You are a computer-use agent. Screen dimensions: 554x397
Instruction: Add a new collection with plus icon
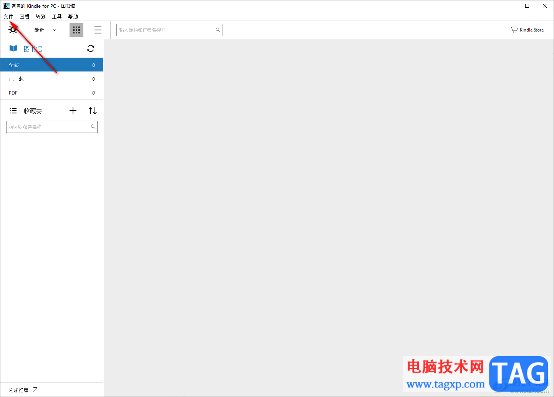(73, 111)
